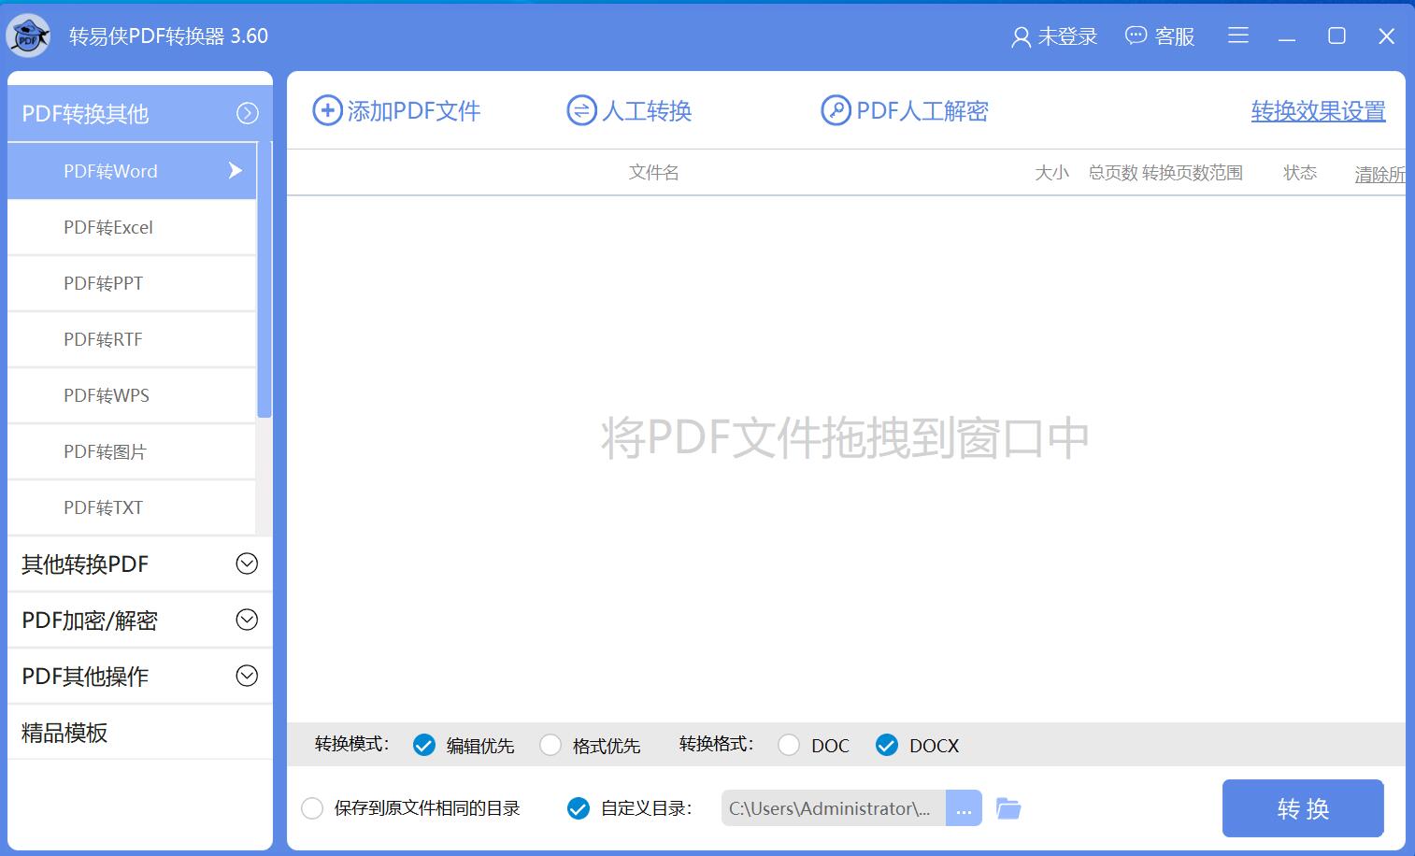The height and width of the screenshot is (856, 1415).
Task: Open 转换效果设置 settings link
Action: [1318, 110]
